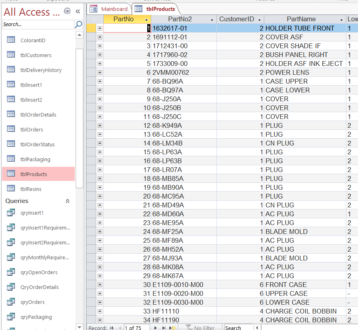The width and height of the screenshot is (358, 330).
Task: Click the search magnifier icon in navigation pane
Action: [78, 24]
